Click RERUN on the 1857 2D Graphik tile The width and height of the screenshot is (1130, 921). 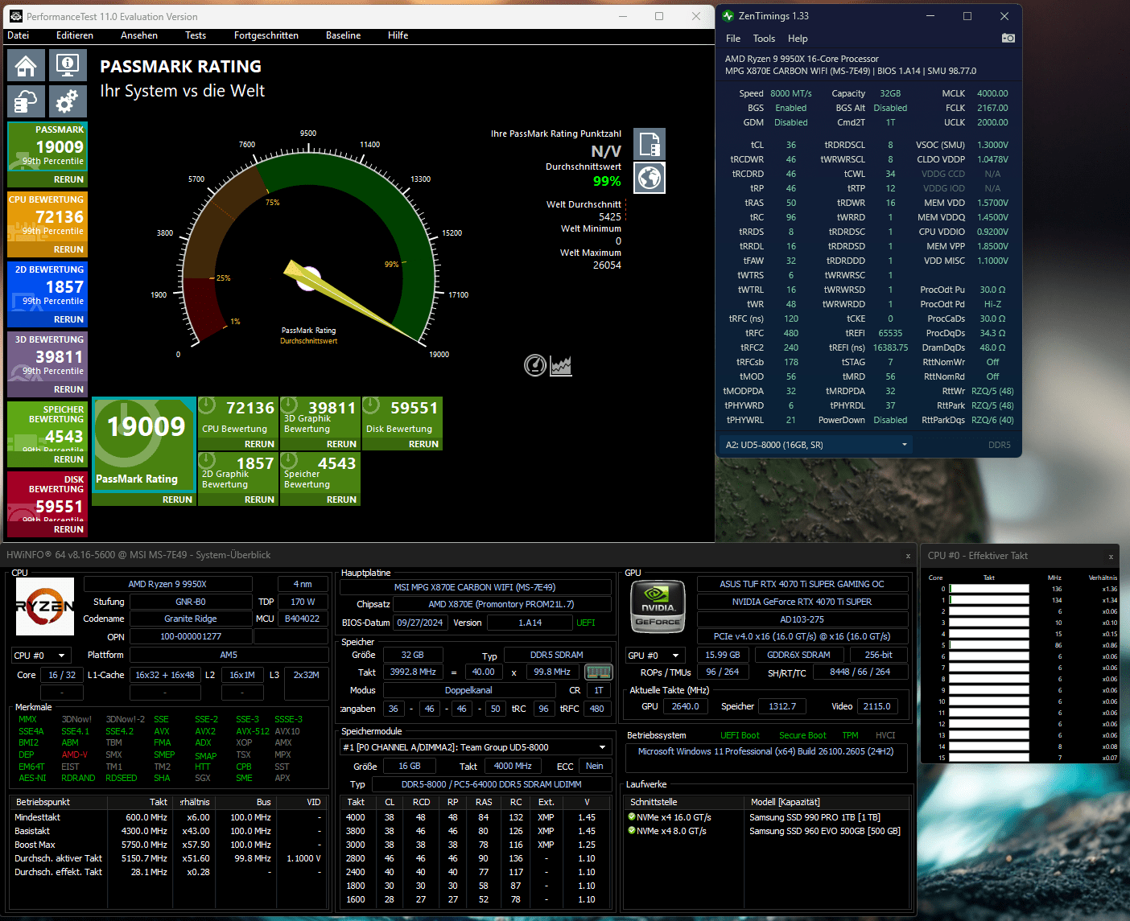coord(259,500)
